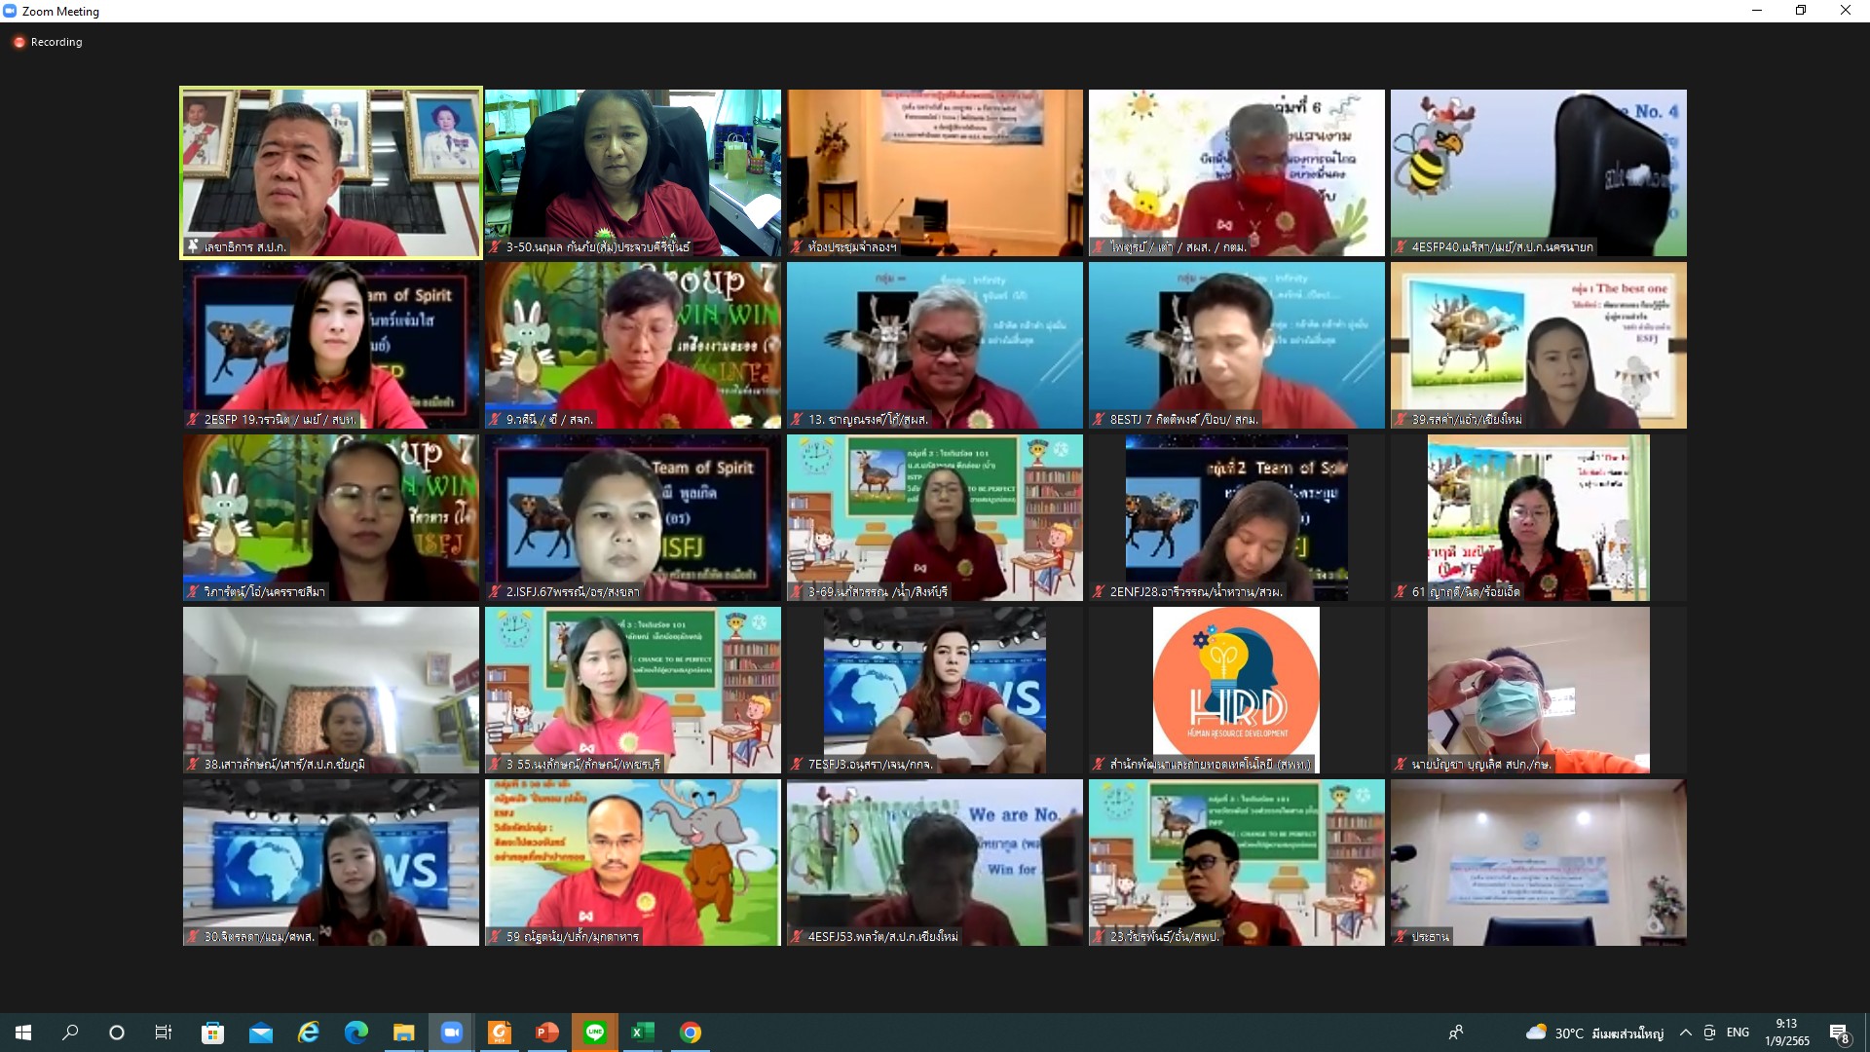This screenshot has width=1870, height=1052.
Task: Open the LINE app from the taskbar
Action: (x=595, y=1033)
